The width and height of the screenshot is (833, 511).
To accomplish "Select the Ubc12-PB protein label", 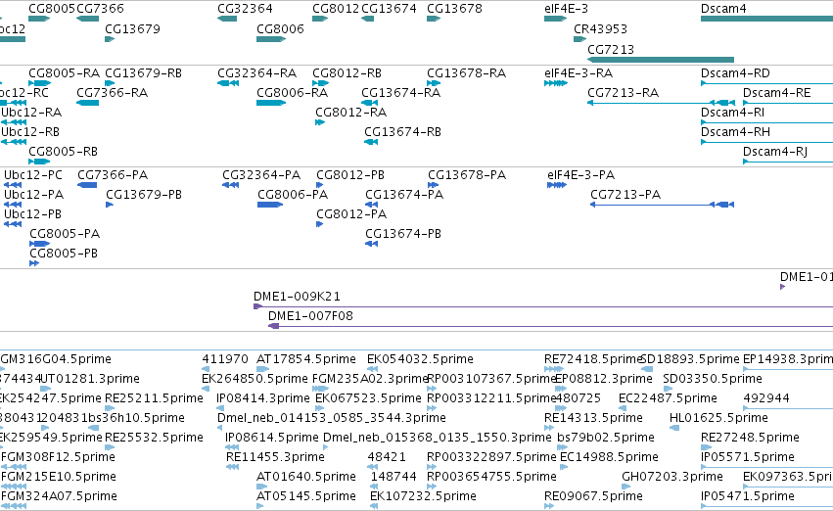I will pos(33,214).
